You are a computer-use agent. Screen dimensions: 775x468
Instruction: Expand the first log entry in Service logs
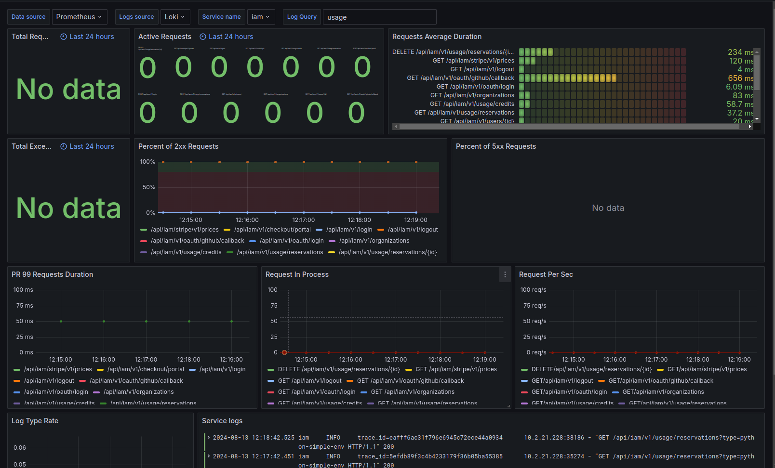coord(208,437)
